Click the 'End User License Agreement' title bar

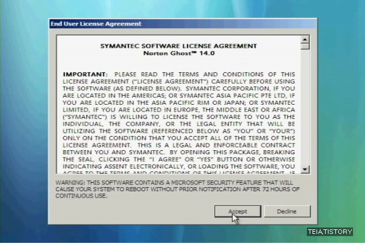(x=183, y=24)
